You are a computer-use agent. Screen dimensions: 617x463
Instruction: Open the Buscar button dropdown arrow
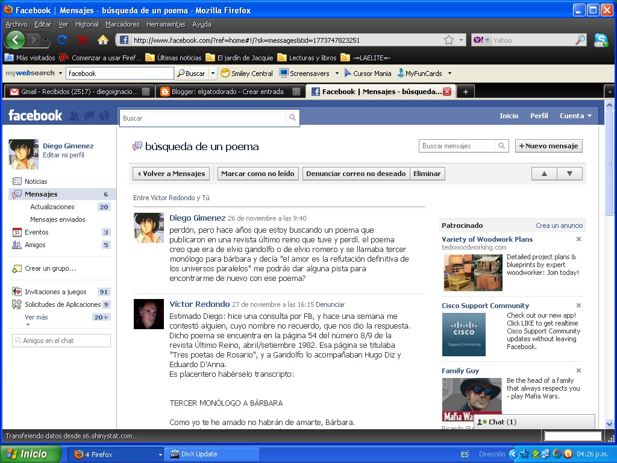(213, 73)
